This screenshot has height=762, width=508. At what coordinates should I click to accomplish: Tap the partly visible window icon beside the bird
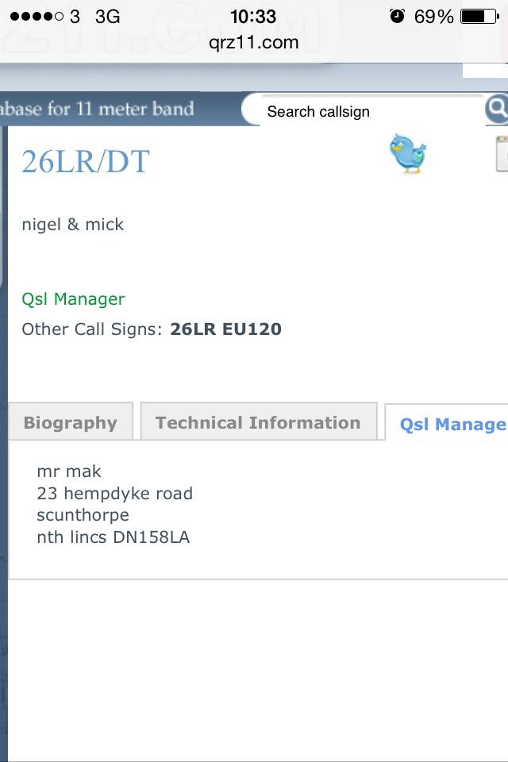tap(501, 154)
